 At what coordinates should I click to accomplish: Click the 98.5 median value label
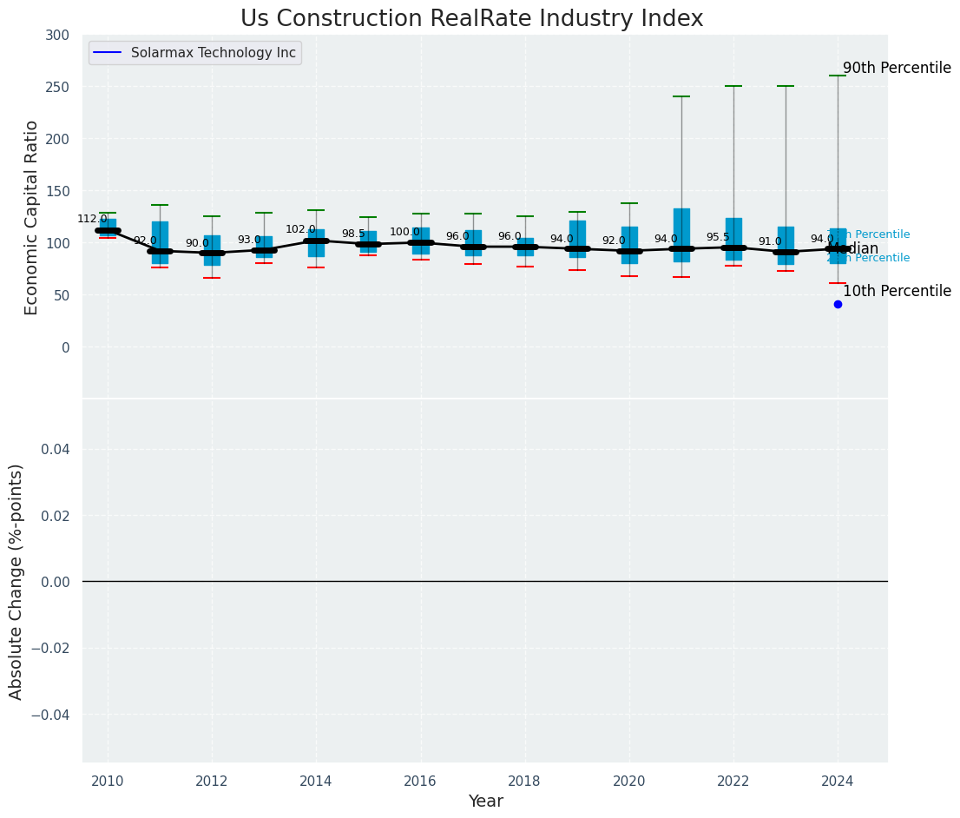click(353, 234)
